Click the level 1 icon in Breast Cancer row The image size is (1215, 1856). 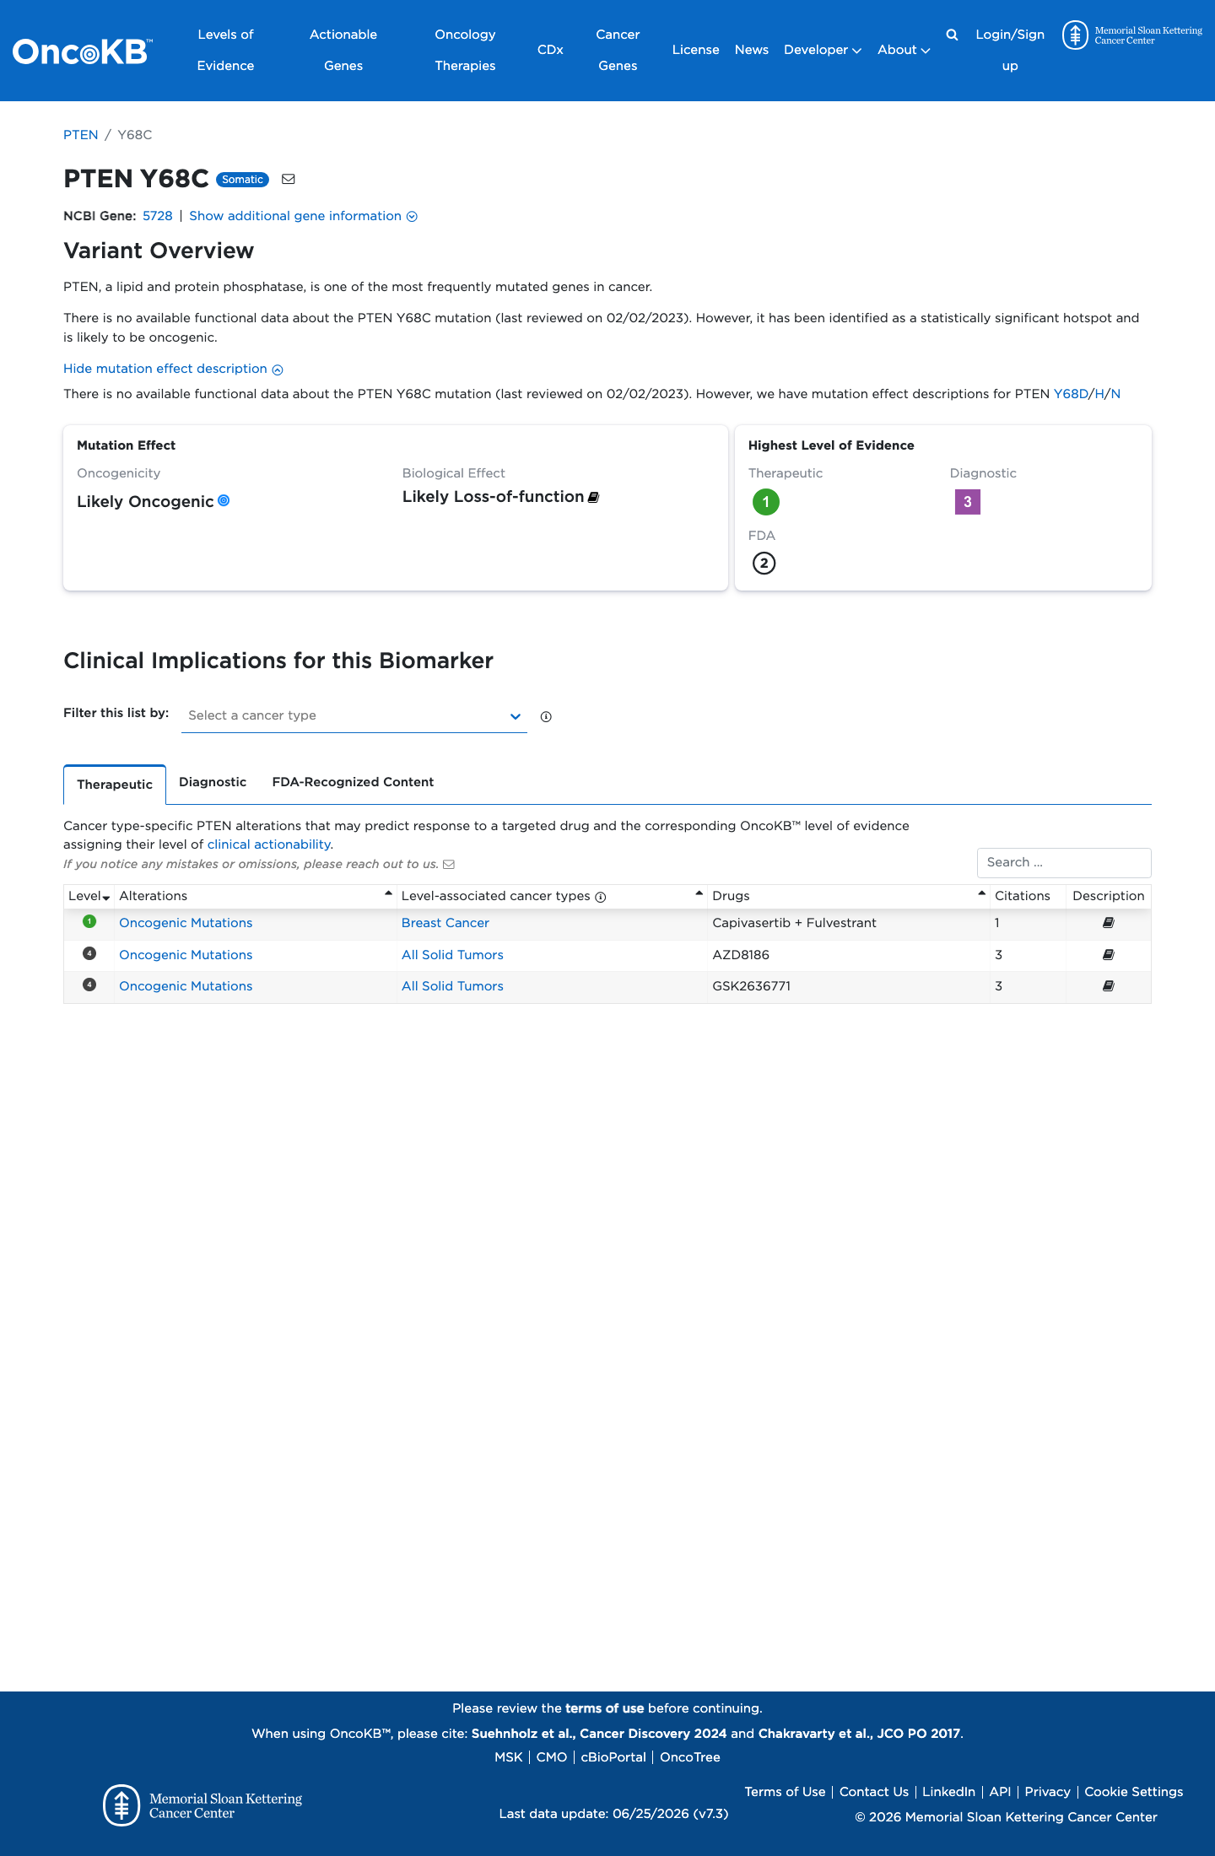click(89, 921)
